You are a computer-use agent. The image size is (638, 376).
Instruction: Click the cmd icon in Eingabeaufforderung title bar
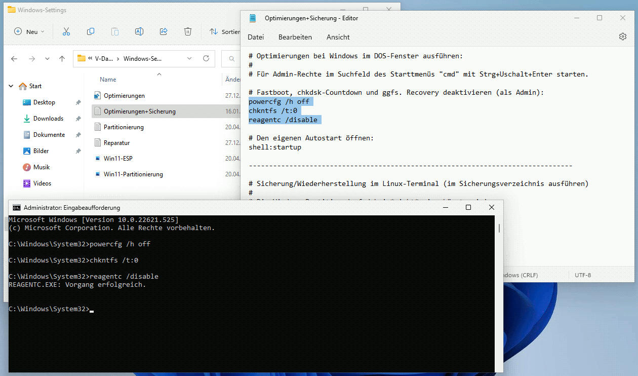[x=17, y=208]
